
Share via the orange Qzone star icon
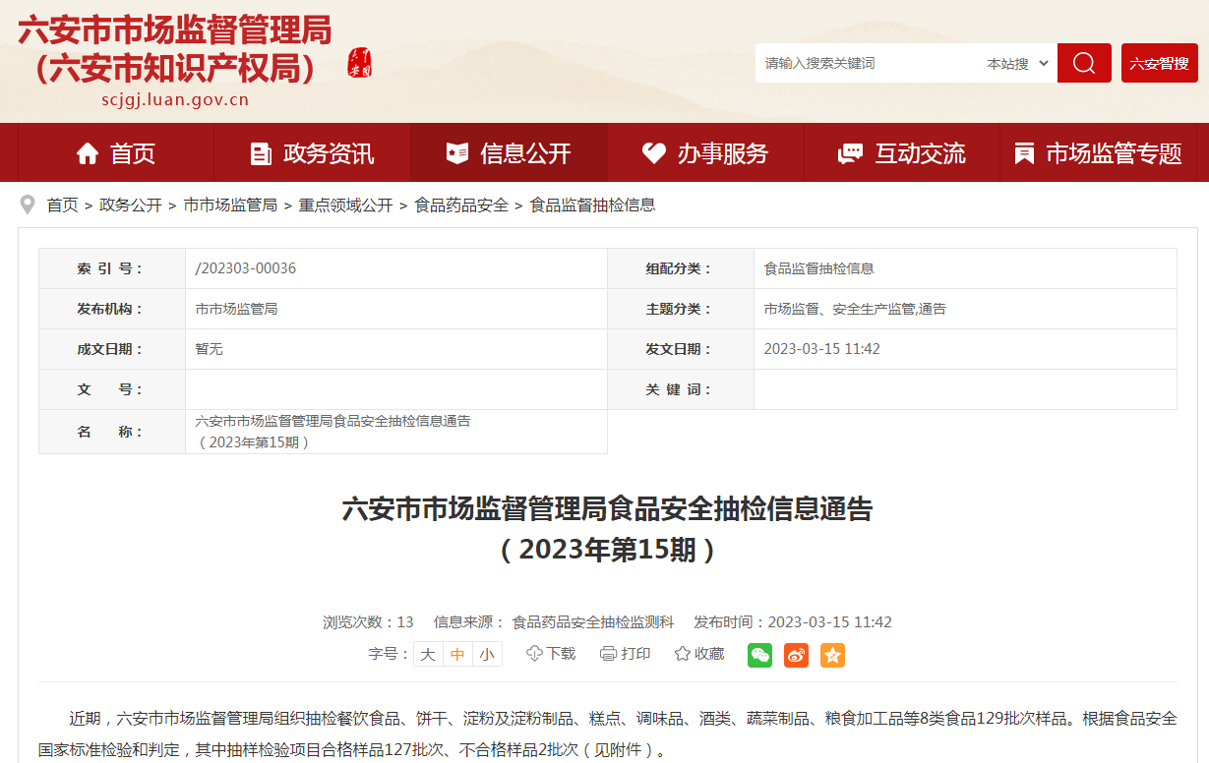point(832,655)
